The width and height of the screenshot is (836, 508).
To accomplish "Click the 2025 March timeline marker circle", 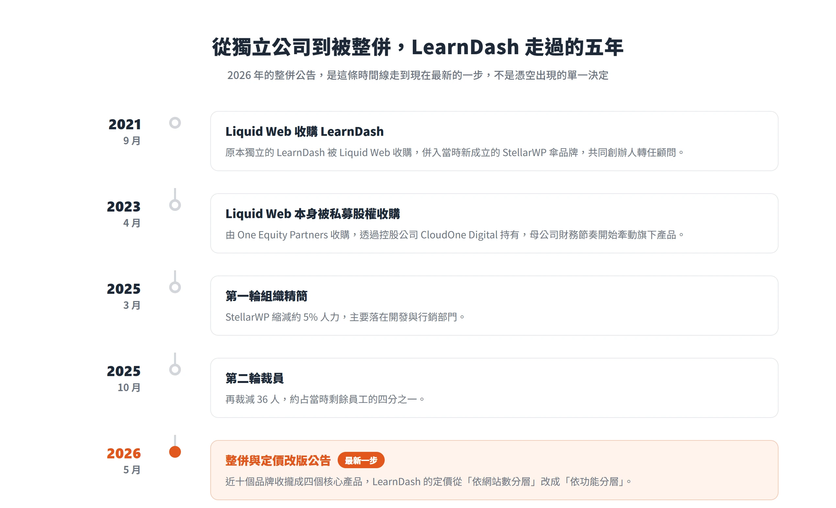I will (175, 288).
